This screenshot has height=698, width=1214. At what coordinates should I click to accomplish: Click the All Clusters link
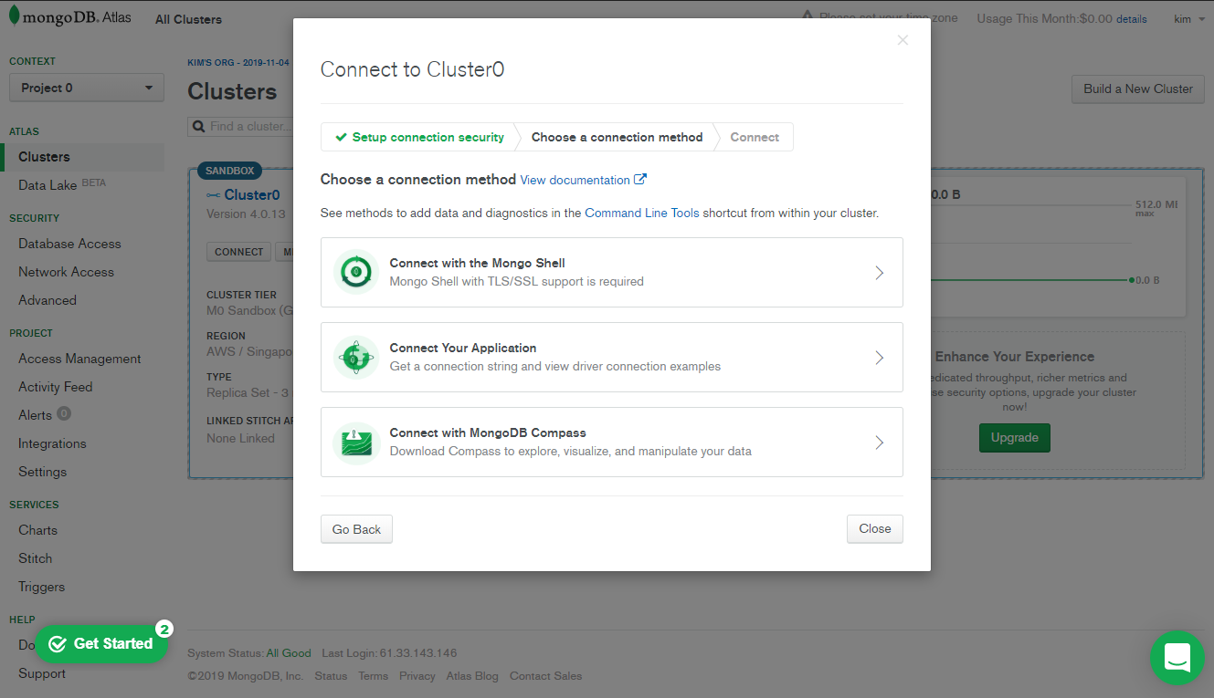pyautogui.click(x=188, y=19)
